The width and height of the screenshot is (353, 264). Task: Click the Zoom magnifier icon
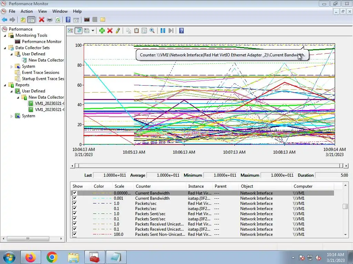click(x=152, y=31)
